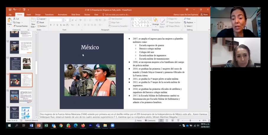The height and width of the screenshot is (135, 268).
Task: Toggle the Notes pane in the status bar
Action: (x=138, y=121)
